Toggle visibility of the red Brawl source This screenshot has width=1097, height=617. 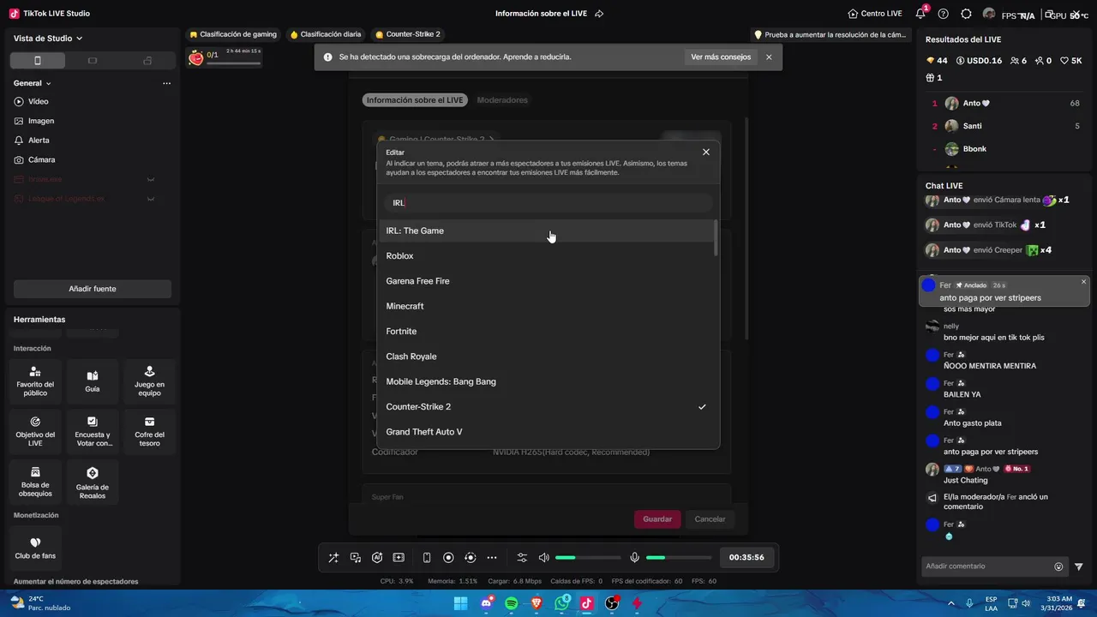tap(150, 179)
